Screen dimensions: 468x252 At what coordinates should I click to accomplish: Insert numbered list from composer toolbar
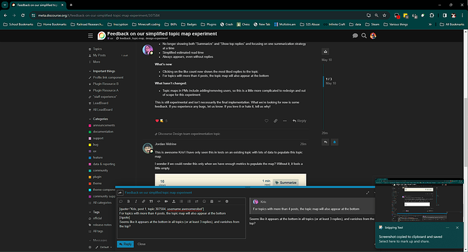189,202
